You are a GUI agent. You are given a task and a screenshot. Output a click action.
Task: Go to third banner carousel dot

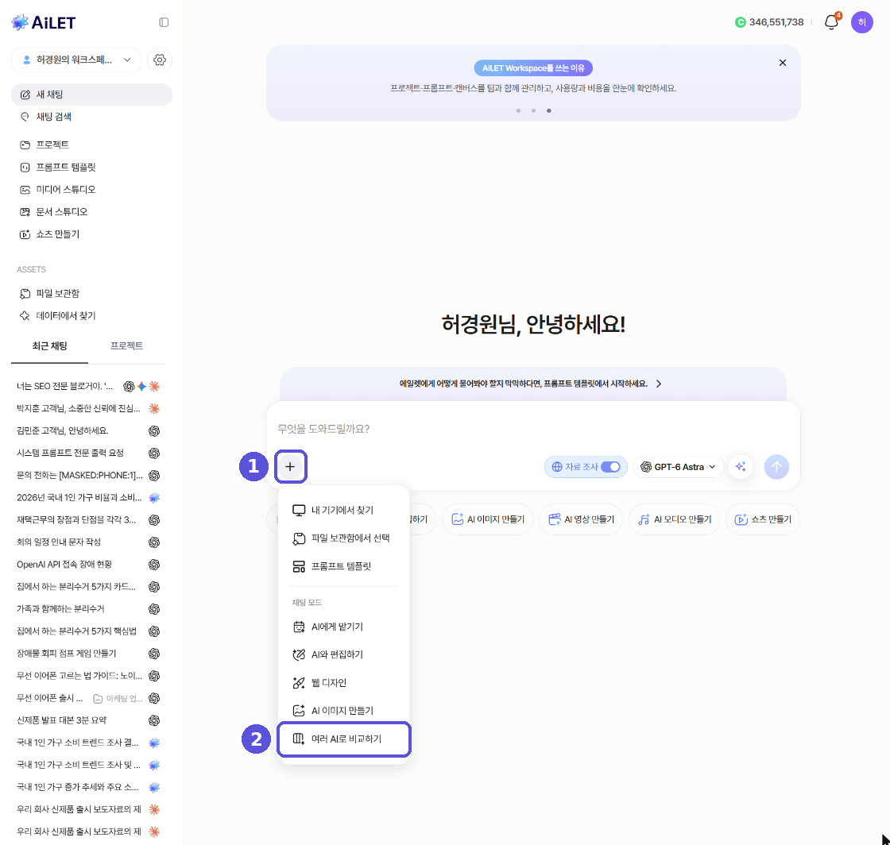tap(549, 110)
